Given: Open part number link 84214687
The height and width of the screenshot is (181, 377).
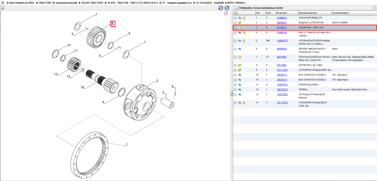Looking at the screenshot, I should pos(282,57).
